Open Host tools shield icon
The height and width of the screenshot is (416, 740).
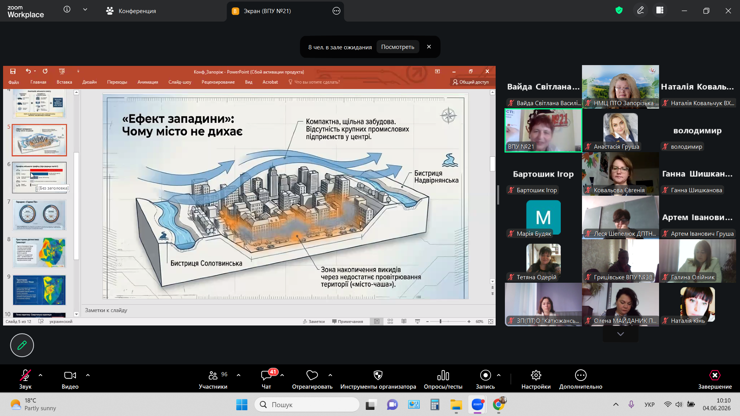coord(378,375)
